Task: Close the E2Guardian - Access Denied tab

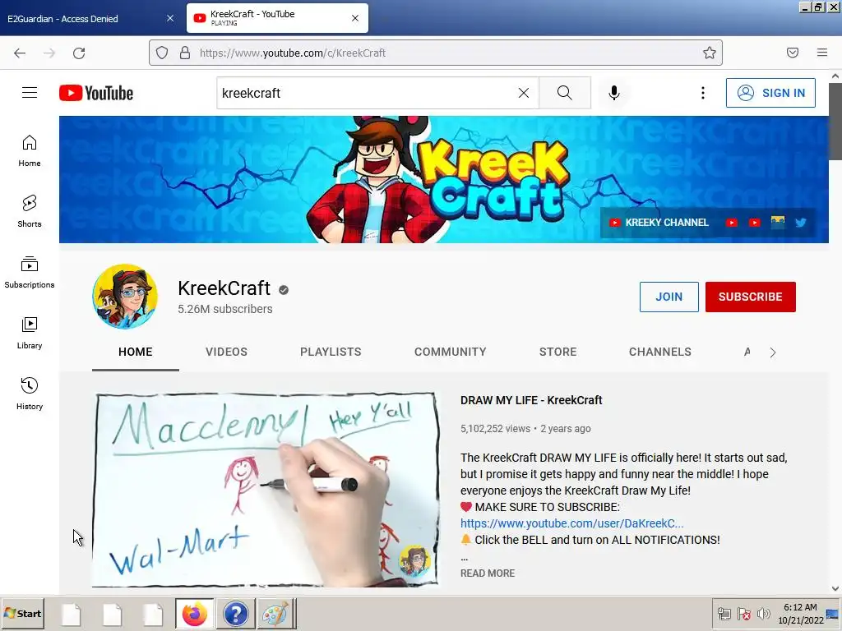Action: (170, 18)
